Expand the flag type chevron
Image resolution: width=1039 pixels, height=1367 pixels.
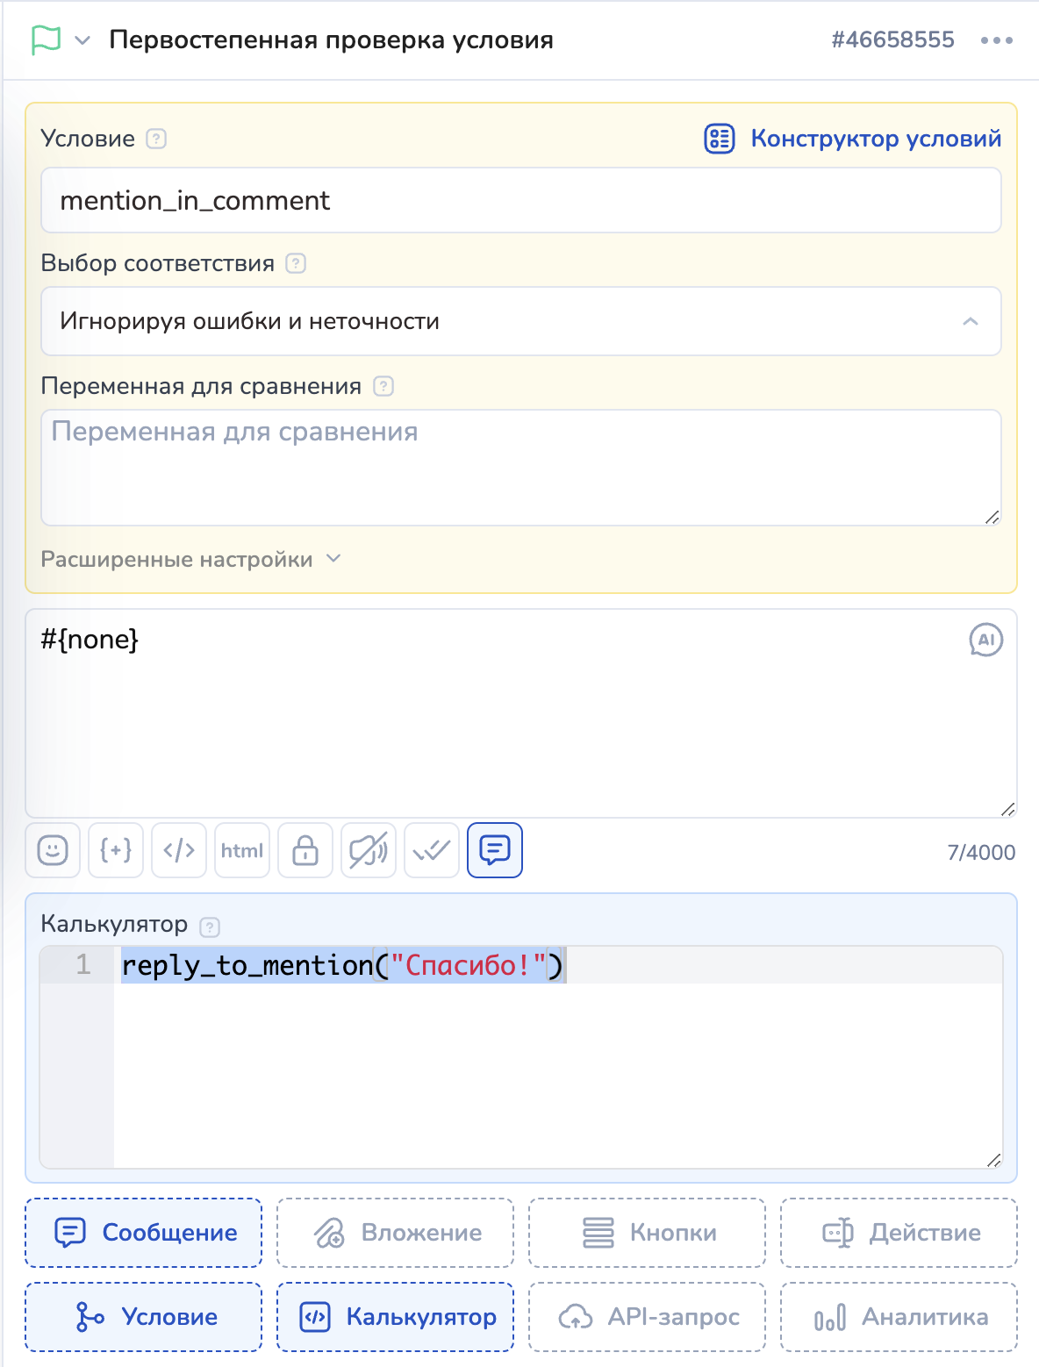[x=82, y=40]
